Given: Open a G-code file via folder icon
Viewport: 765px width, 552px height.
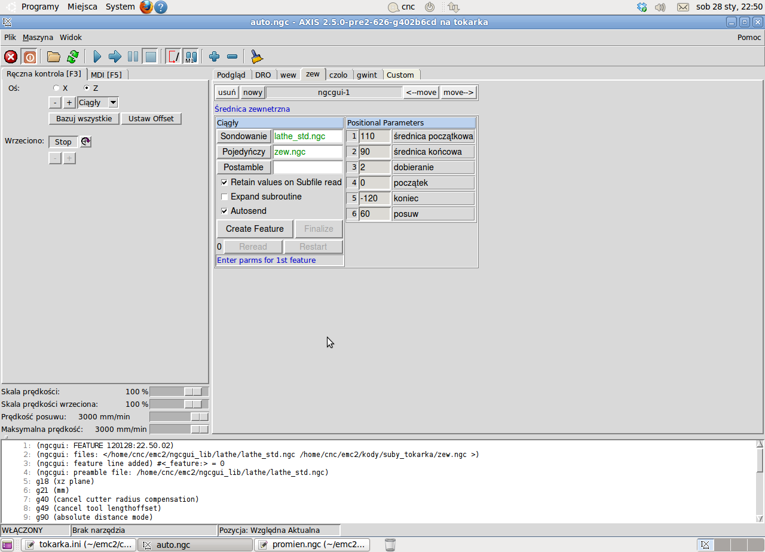Looking at the screenshot, I should 54,57.
